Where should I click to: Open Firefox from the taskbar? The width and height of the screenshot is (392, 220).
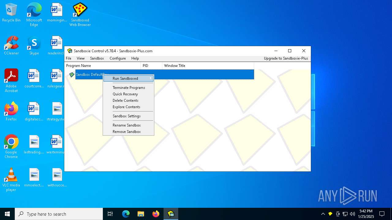156,214
